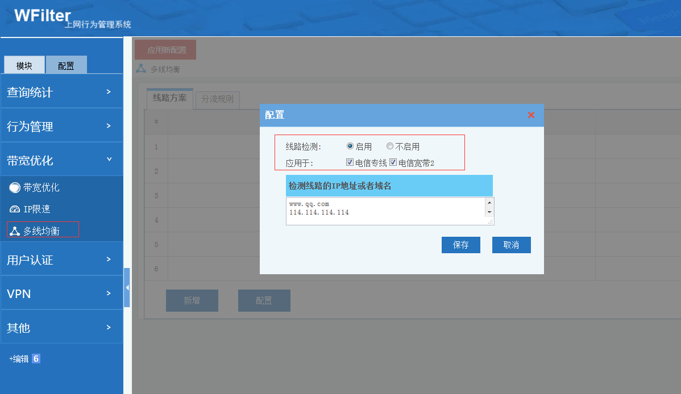Click the 多线均衡 network icon in sidebar
The width and height of the screenshot is (681, 394).
tap(15, 231)
